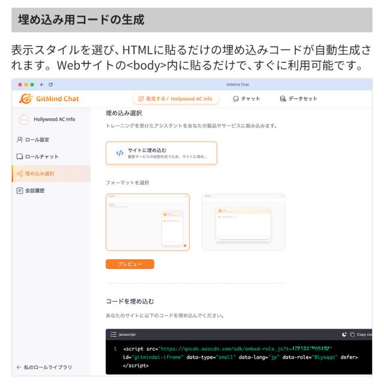The width and height of the screenshot is (384, 384).
Task: Click the browser back arrow icon
Action: click(42, 85)
